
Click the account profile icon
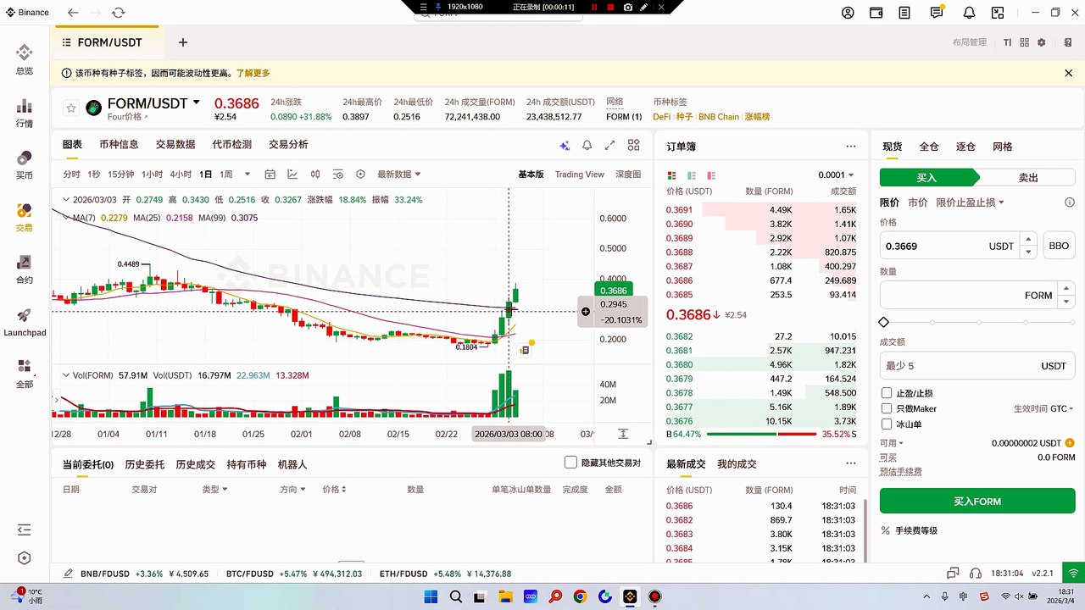848,13
